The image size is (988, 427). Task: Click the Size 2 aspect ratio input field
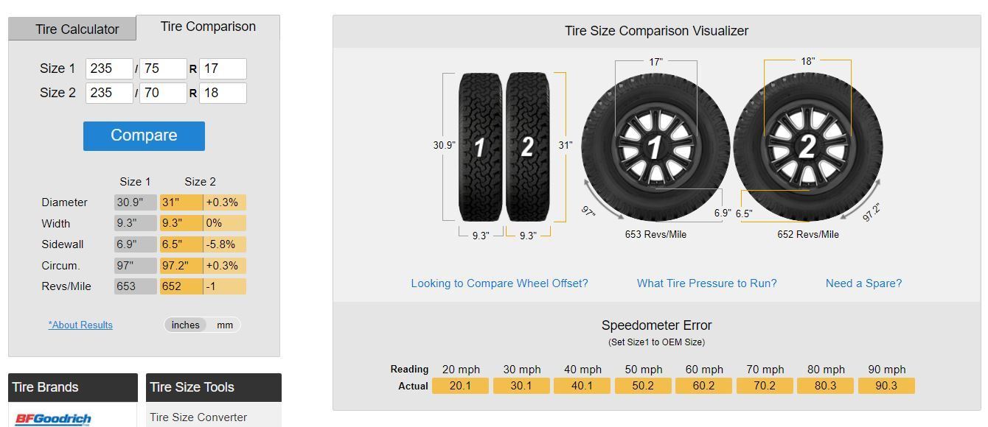[x=163, y=93]
